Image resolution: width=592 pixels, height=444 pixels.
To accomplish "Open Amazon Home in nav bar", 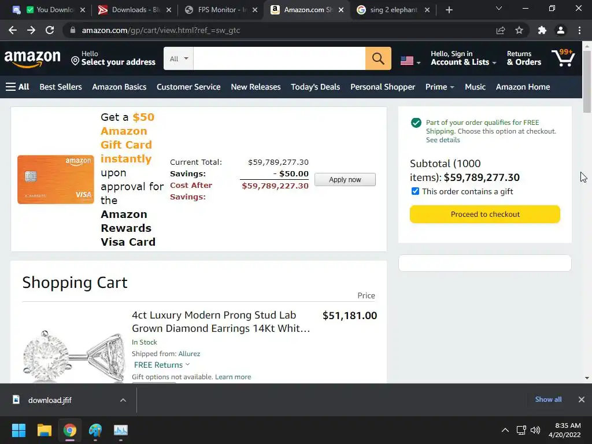I will coord(523,87).
